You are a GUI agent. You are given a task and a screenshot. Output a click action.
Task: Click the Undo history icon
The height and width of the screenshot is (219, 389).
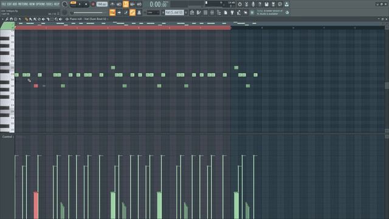coord(239,4)
